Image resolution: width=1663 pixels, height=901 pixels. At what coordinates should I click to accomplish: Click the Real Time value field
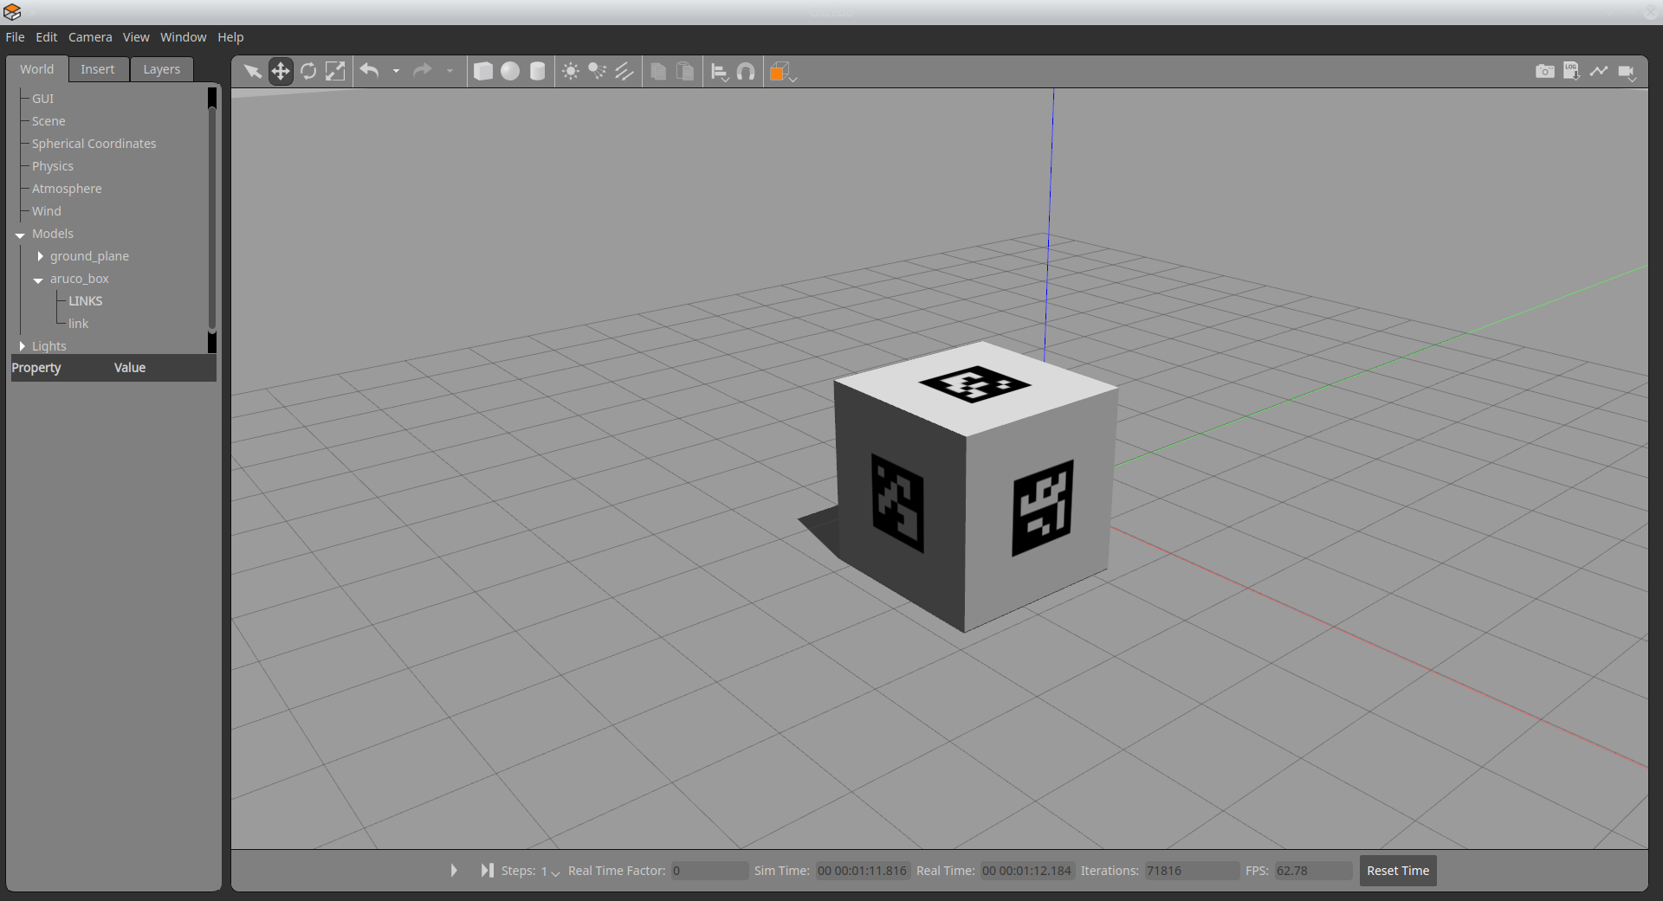[x=1026, y=871]
